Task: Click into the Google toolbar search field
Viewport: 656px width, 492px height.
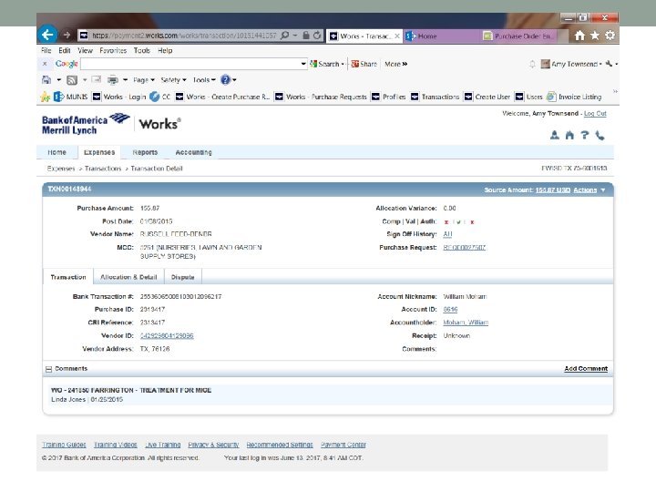Action: 190,64
